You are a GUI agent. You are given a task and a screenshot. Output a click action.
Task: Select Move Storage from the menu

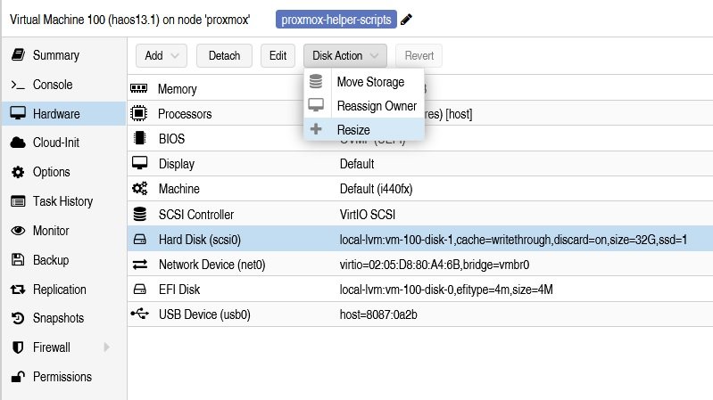[x=369, y=82]
